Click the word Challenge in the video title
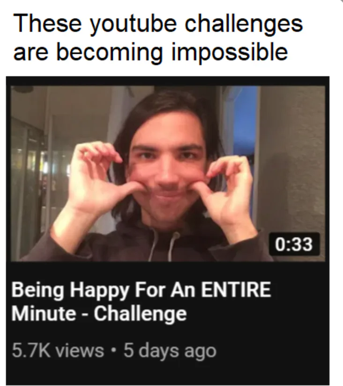343x386 pixels. (x=140, y=314)
